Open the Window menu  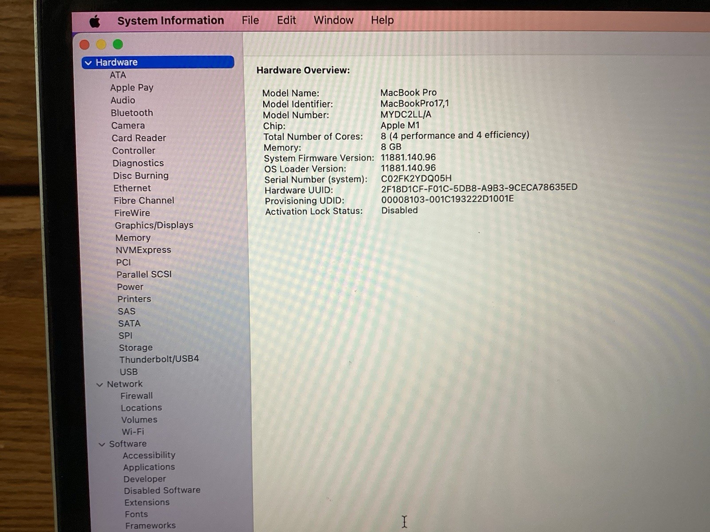point(333,20)
